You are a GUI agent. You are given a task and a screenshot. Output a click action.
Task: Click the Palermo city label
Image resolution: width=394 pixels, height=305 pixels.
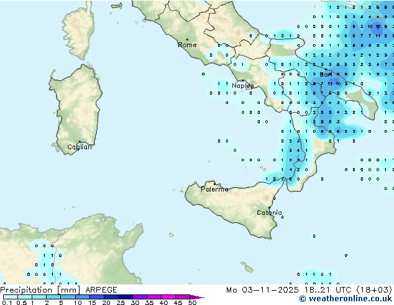214,189
